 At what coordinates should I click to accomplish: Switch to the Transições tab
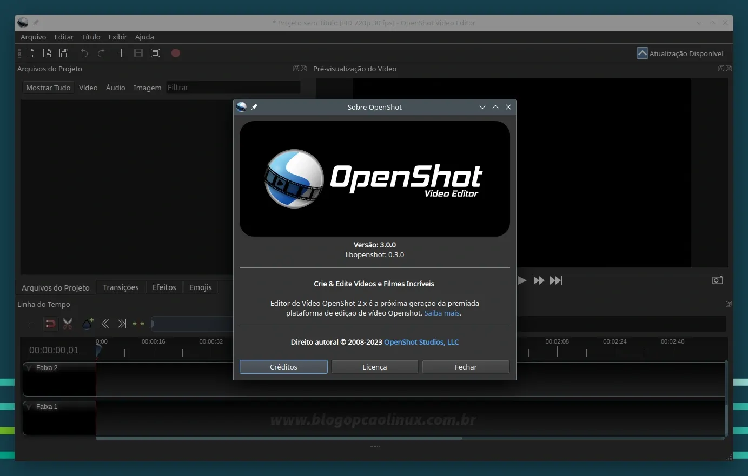click(121, 287)
